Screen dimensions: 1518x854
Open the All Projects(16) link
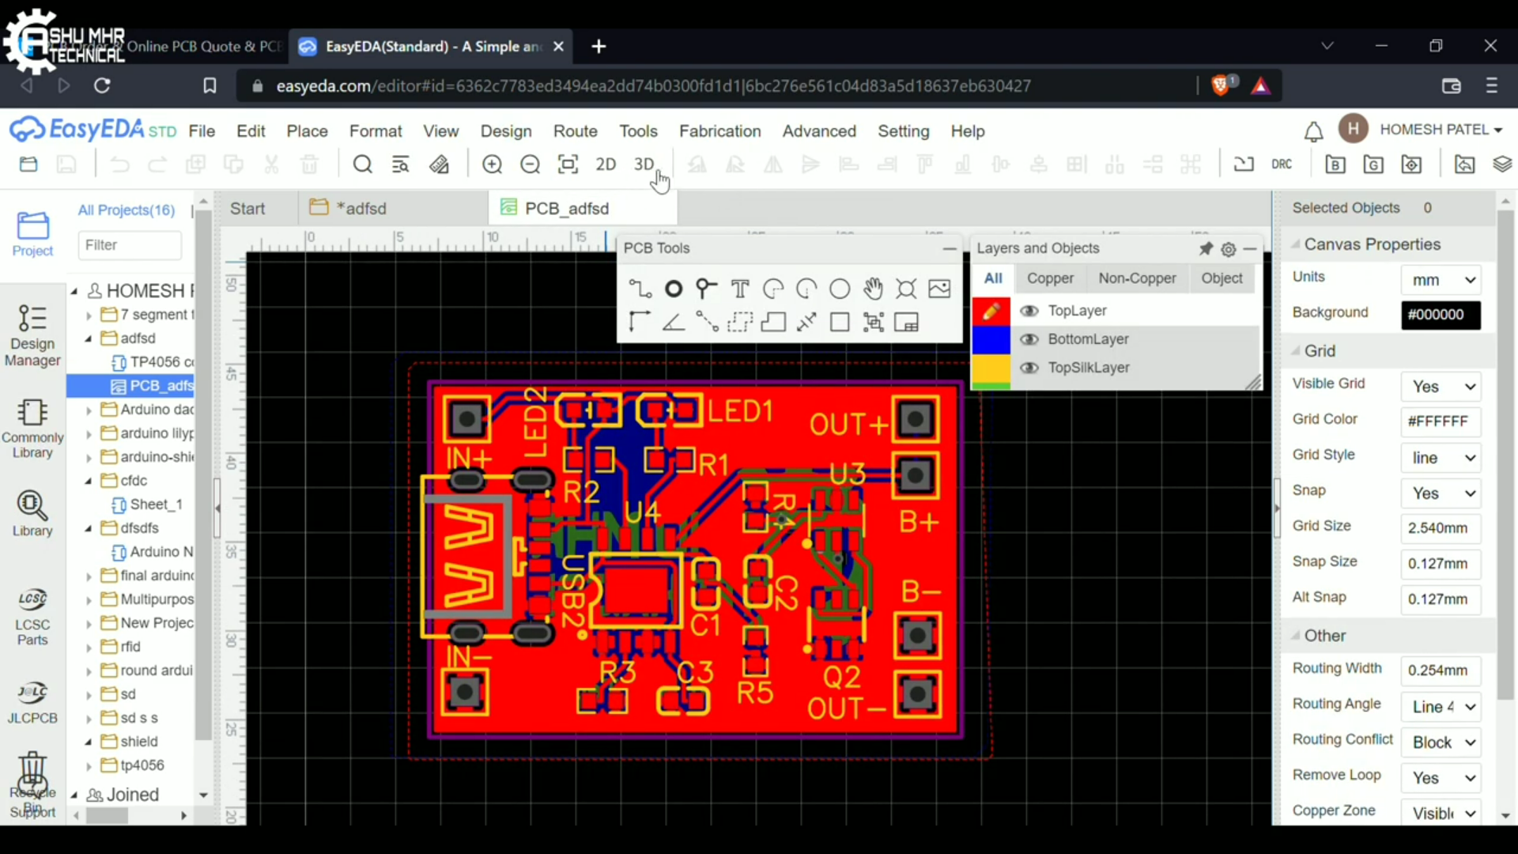tap(126, 210)
